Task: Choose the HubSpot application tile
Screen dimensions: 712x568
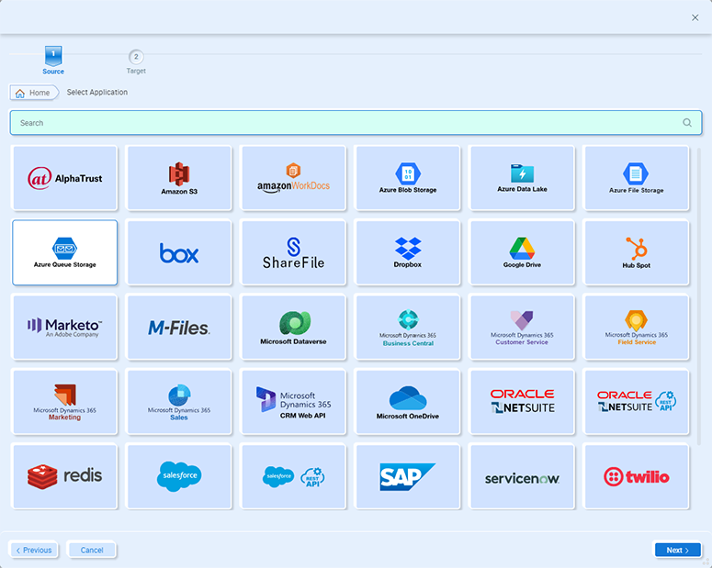Action: click(x=637, y=252)
